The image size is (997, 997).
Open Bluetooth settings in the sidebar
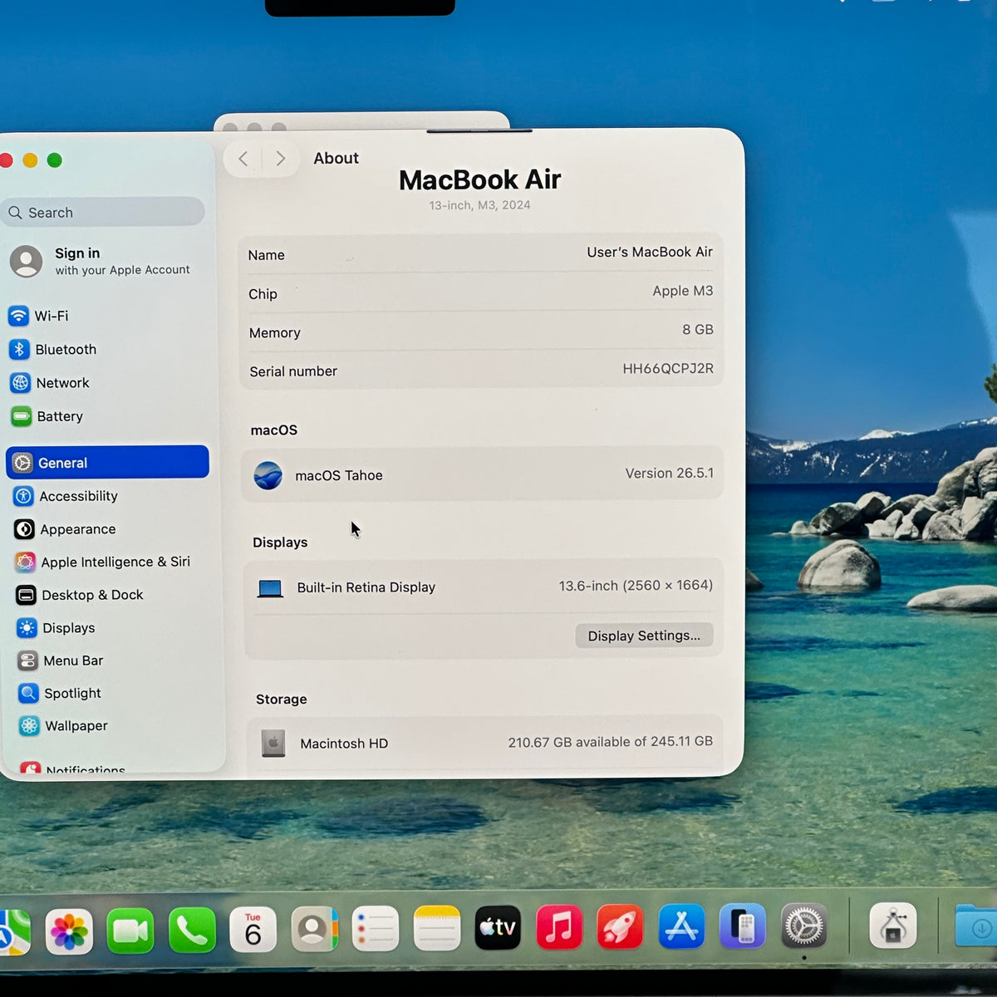pos(54,350)
